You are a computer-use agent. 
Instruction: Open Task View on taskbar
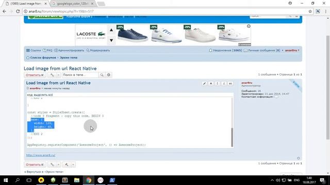[29, 180]
